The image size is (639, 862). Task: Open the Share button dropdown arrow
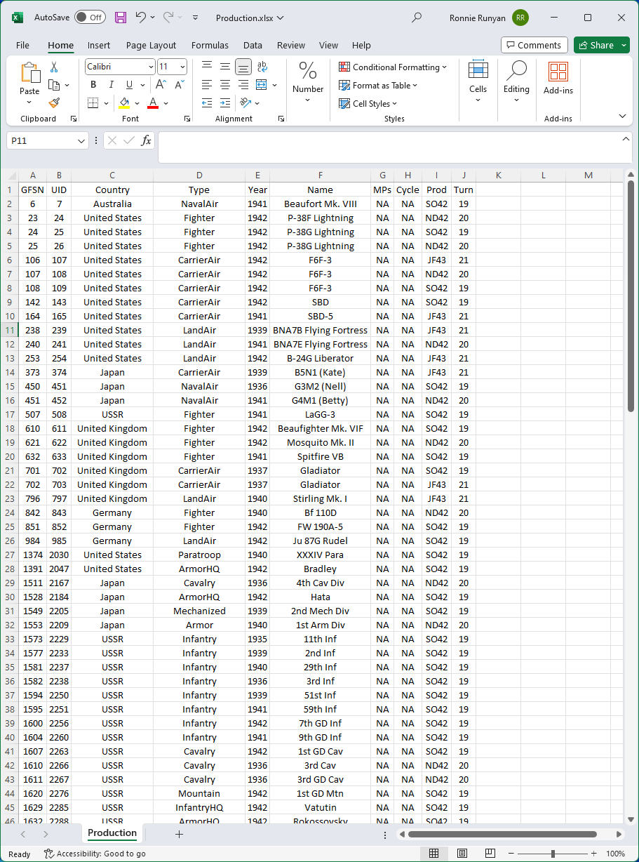tap(624, 45)
